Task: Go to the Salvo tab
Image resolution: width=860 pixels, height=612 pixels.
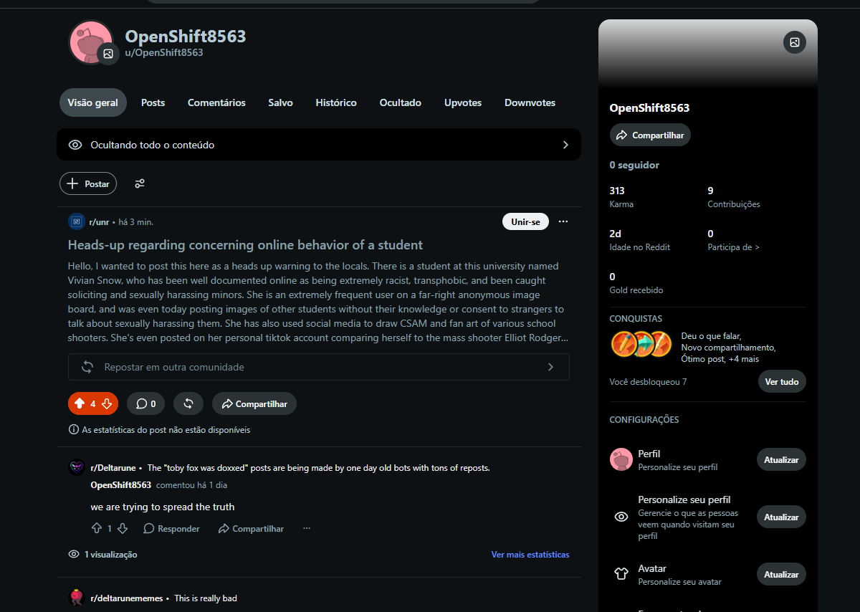Action: [x=280, y=102]
